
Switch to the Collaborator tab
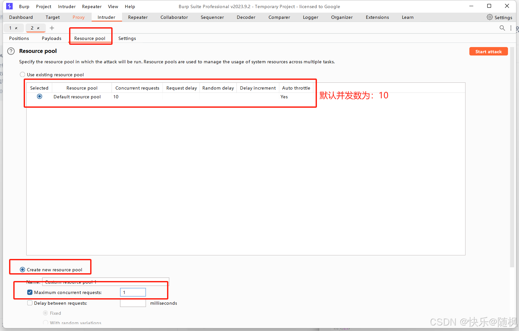pos(174,17)
